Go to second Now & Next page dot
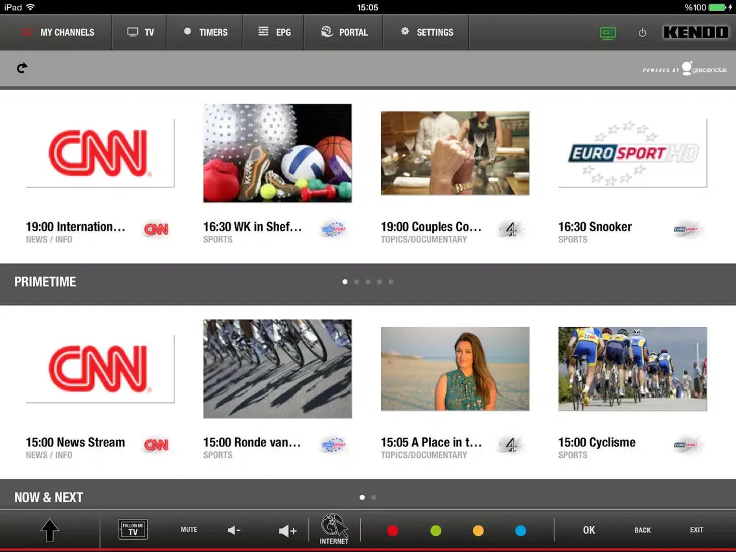 [374, 497]
